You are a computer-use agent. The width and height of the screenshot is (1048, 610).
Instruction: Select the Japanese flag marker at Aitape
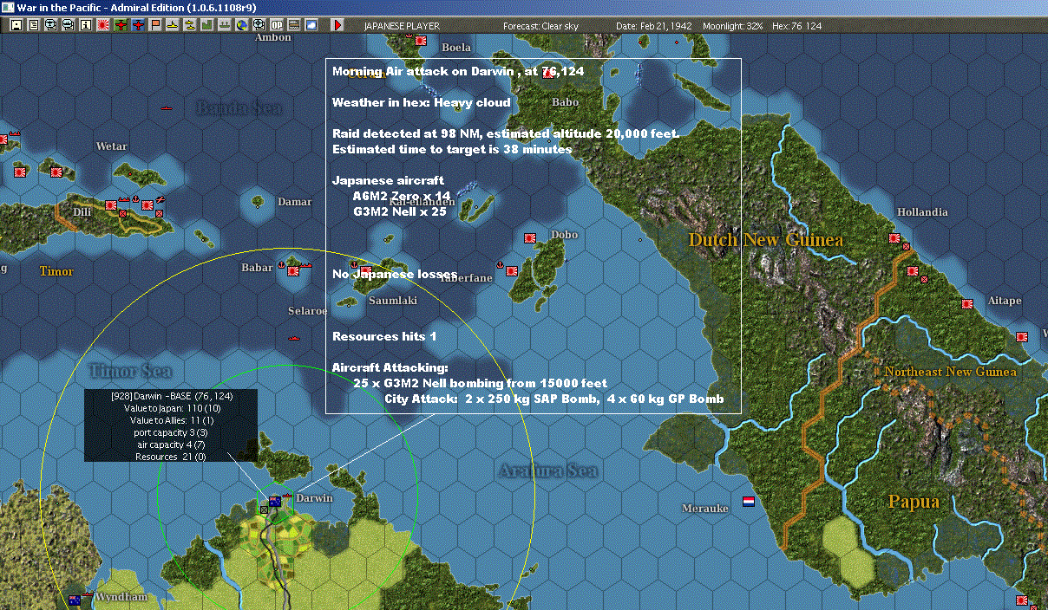tap(967, 304)
